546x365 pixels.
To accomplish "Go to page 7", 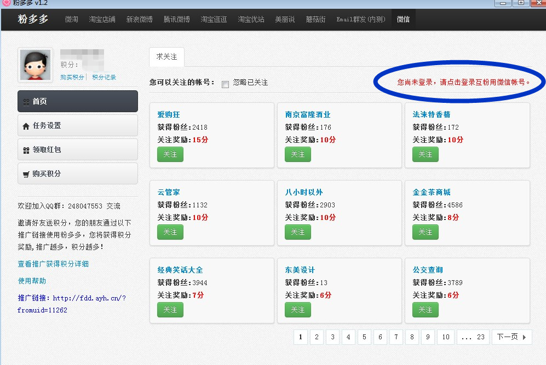I will (x=396, y=337).
